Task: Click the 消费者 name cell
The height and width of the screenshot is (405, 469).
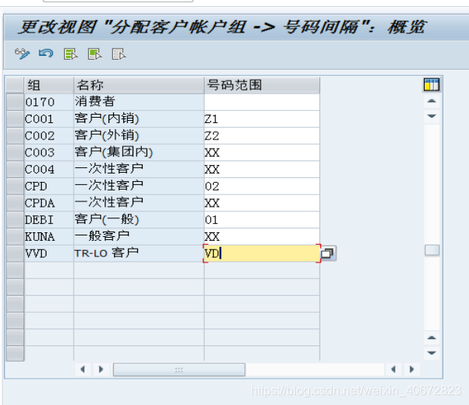Action: click(139, 102)
